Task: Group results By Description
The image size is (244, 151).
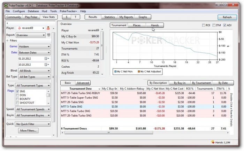Action: click(x=158, y=83)
